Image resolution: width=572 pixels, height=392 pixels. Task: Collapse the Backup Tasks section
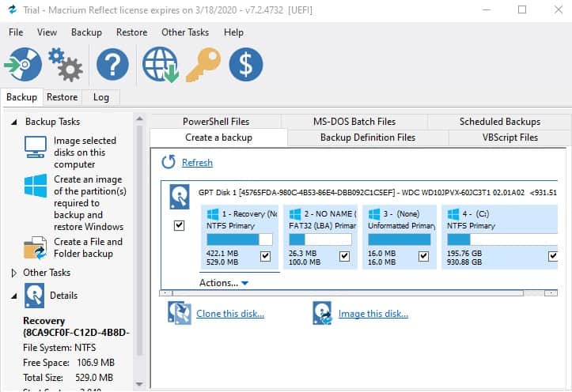[14, 122]
